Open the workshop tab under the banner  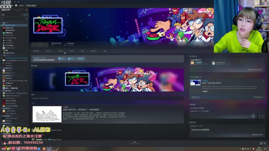tap(93, 51)
